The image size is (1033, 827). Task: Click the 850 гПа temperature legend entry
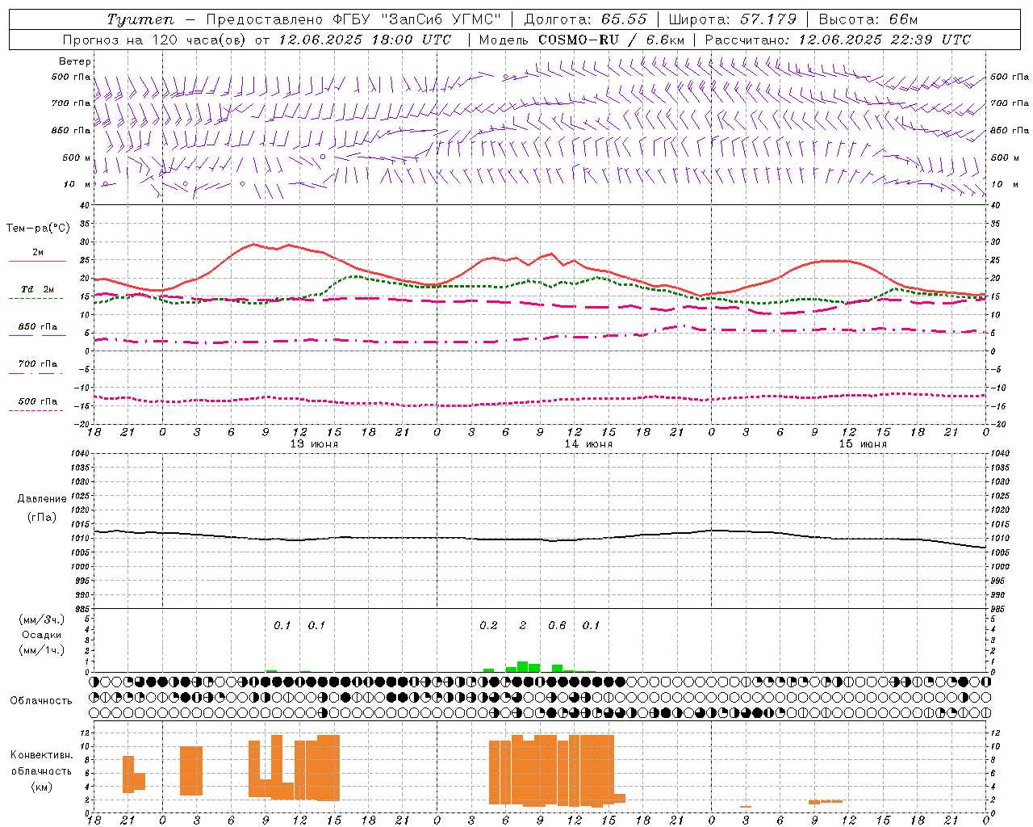click(38, 327)
